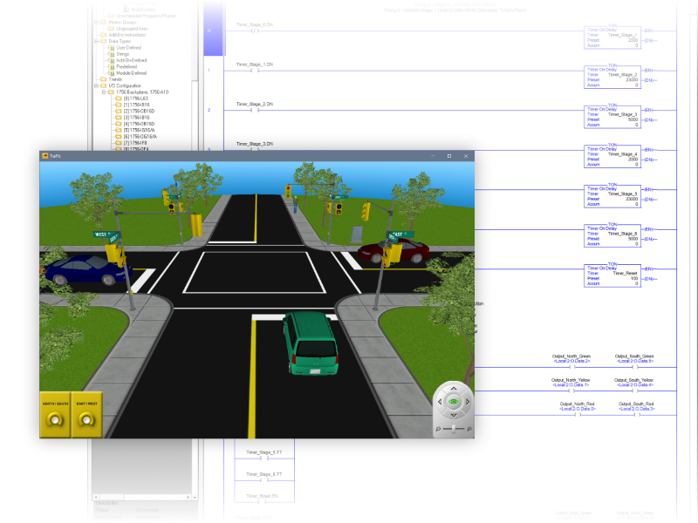Click the green van in the simulation

point(311,343)
